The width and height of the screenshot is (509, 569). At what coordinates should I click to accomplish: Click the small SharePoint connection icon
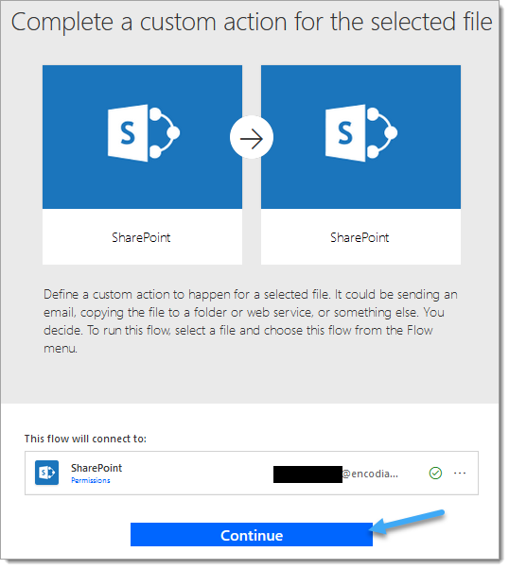pos(46,473)
